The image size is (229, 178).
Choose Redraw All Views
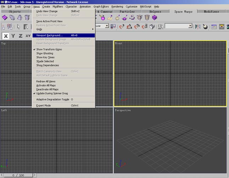pyautogui.click(x=64, y=81)
